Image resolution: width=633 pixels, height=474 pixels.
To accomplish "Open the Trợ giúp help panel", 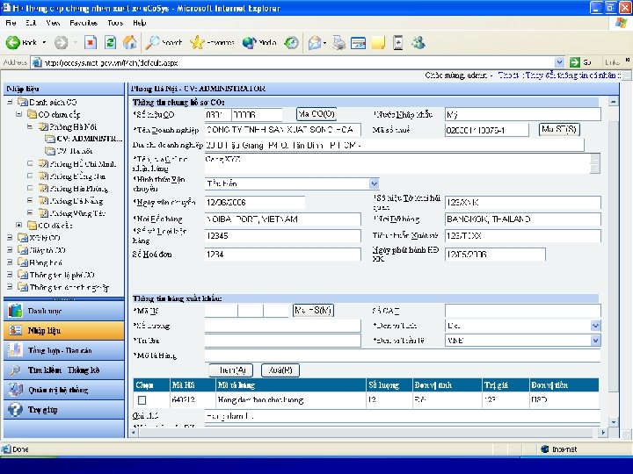I will tap(44, 409).
